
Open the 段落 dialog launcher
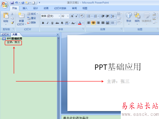tap(121, 29)
